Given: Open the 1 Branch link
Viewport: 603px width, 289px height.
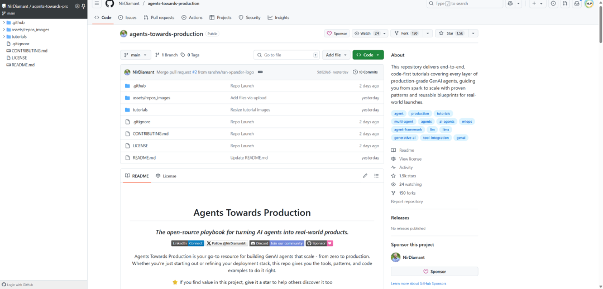Looking at the screenshot, I should (x=166, y=55).
